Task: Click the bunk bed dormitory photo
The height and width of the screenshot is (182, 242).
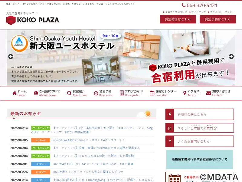Action: pos(101,70)
